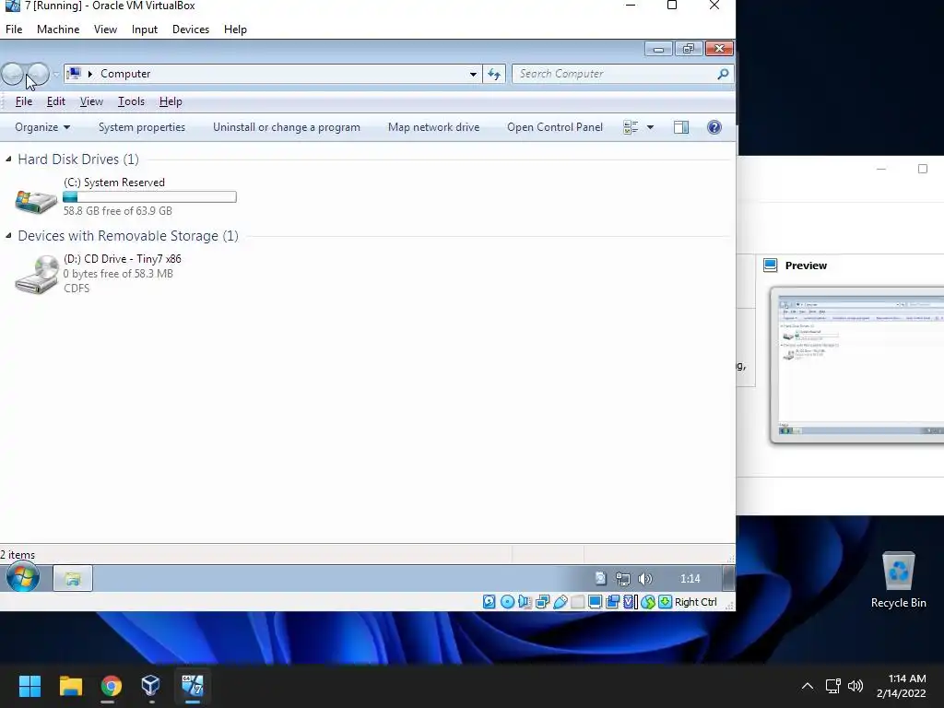
Task: Open the VirtualBox File menu
Action: (x=14, y=29)
